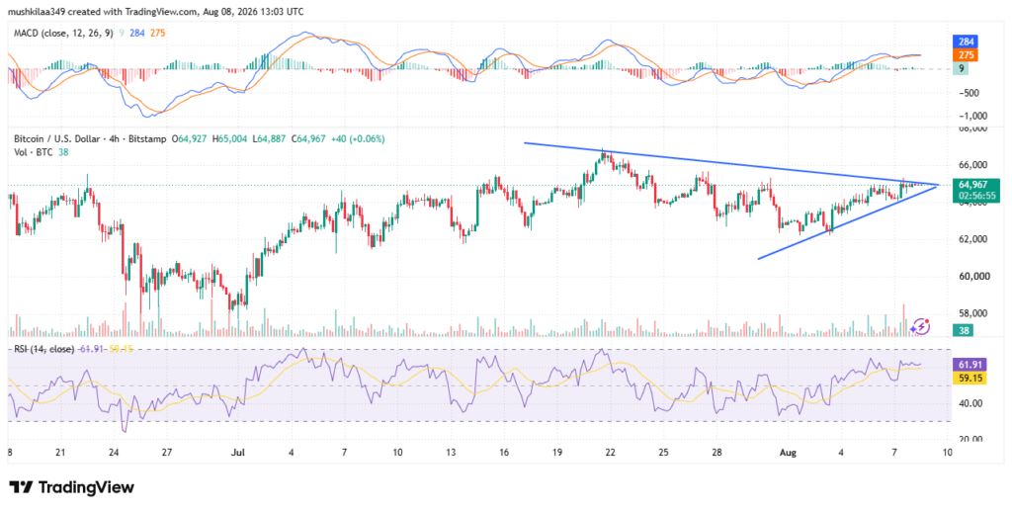Click the current price tag 64,967 with countdown
The image size is (1012, 511).
point(976,190)
